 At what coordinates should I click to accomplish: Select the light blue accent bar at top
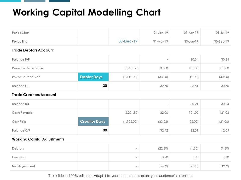pyautogui.click(x=11, y=1)
